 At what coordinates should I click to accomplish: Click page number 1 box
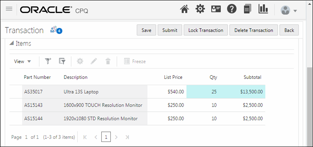[106, 137]
